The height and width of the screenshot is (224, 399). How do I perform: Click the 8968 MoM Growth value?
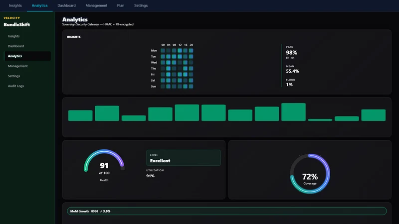coord(95,211)
